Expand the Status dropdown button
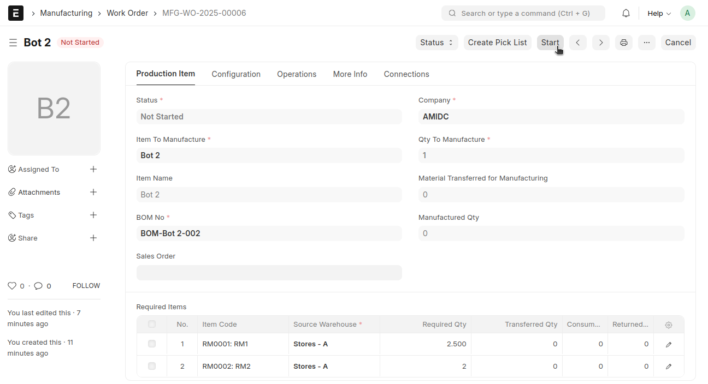Image resolution: width=708 pixels, height=384 pixels. coord(436,43)
